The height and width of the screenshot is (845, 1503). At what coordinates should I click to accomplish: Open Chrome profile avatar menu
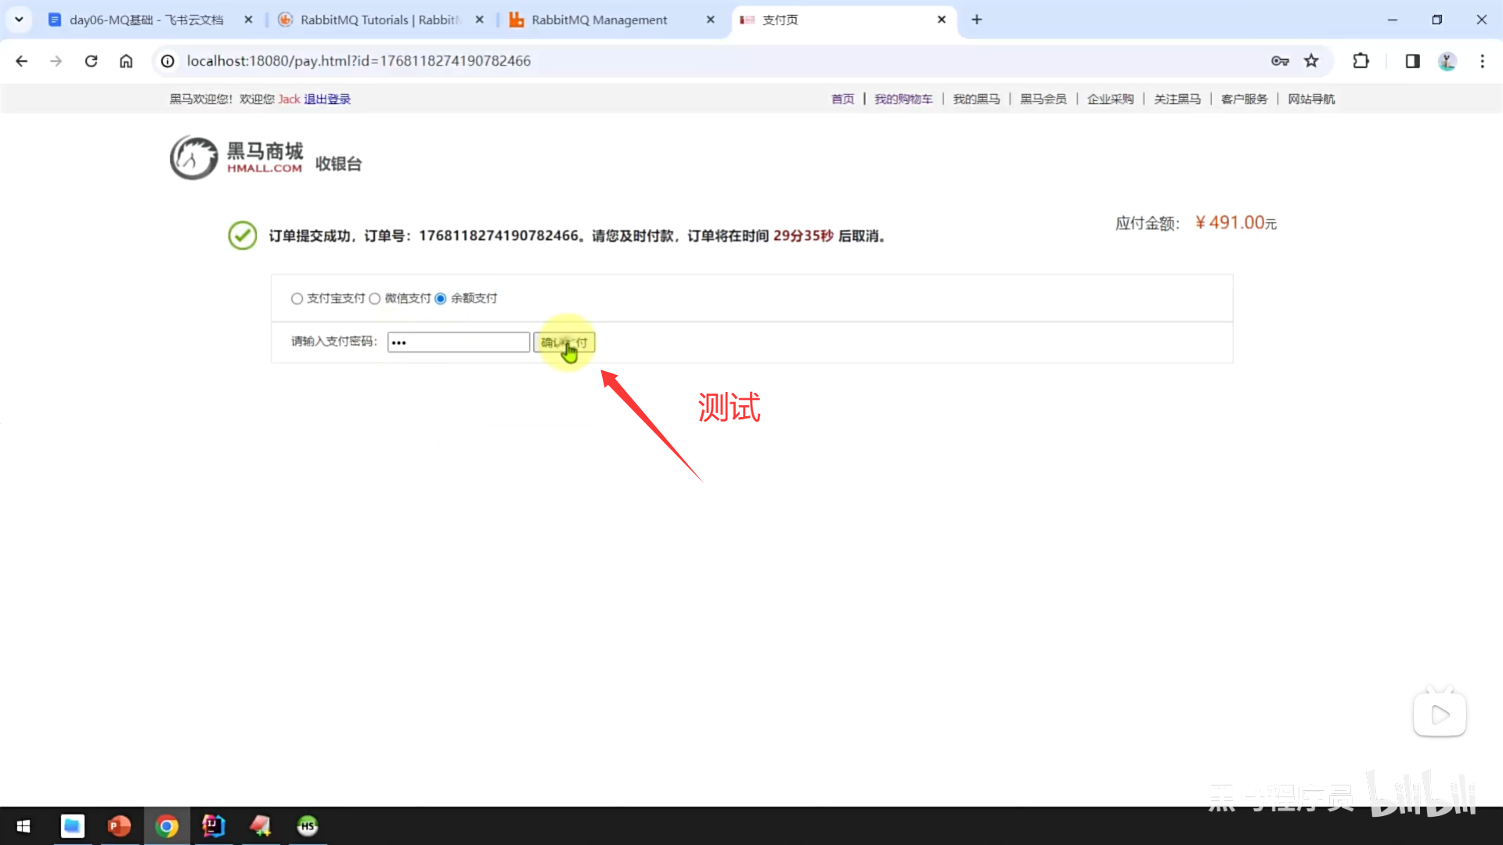(x=1447, y=61)
